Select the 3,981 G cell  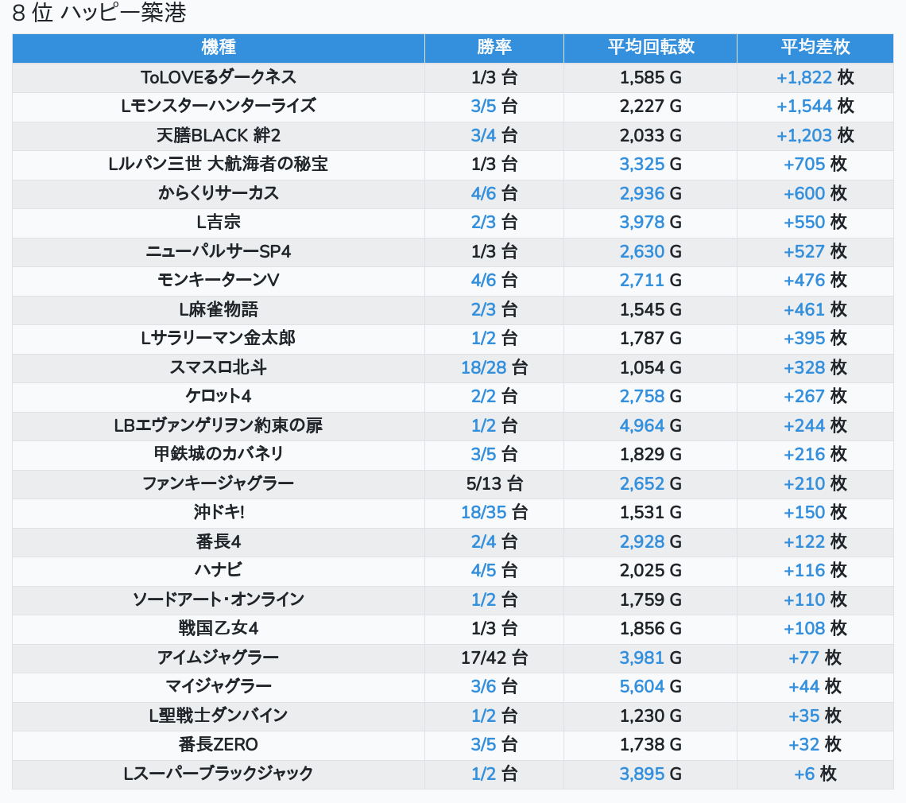tap(651, 658)
